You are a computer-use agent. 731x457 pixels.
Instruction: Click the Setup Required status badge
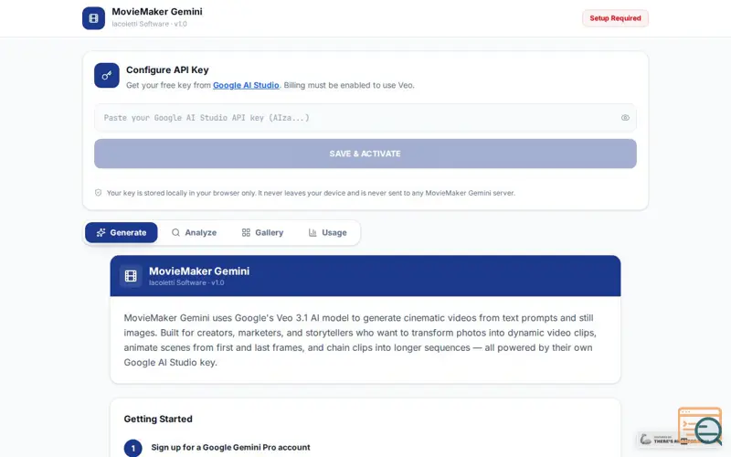[615, 18]
